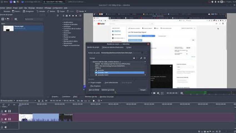Select the Selection (arrow) tool in timeline toolbar
The width and height of the screenshot is (236, 133).
(39, 101)
